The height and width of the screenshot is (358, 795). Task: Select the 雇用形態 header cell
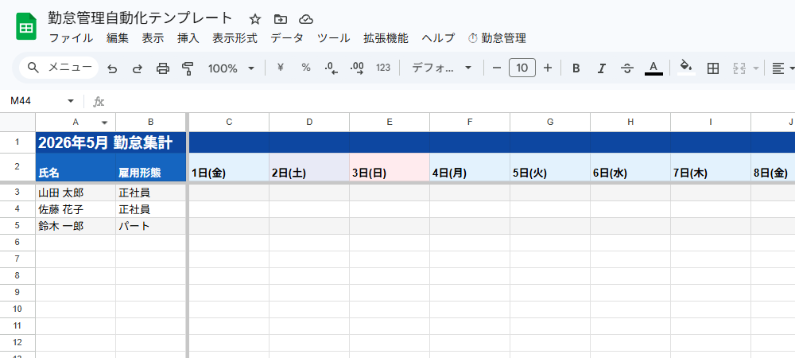tap(150, 167)
